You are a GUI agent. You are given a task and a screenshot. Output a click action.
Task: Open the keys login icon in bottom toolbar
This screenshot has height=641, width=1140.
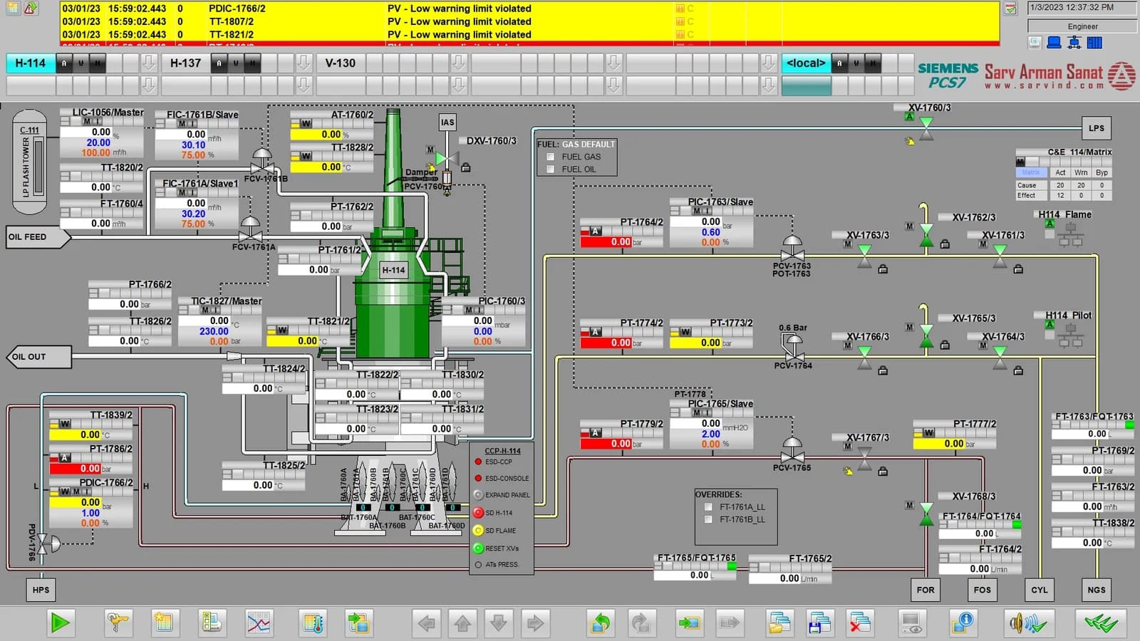coord(118,623)
